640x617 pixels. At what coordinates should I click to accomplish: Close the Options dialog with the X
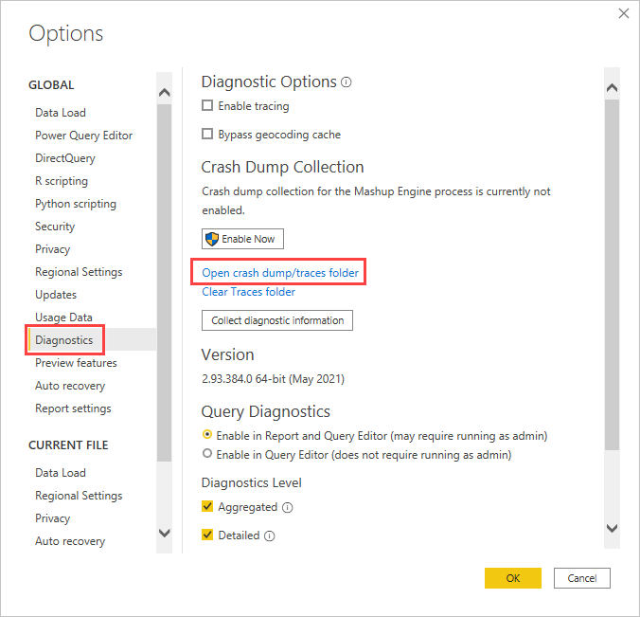pyautogui.click(x=623, y=13)
